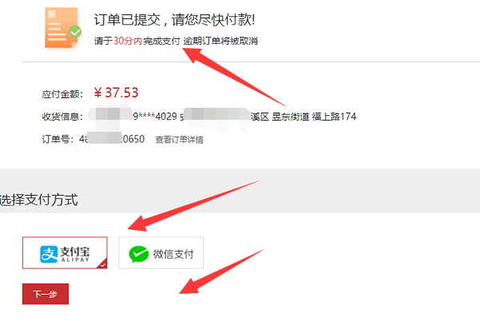Screen dimensions: 480x321
Task: Click the blue Alipay logo icon
Action: [x=49, y=254]
